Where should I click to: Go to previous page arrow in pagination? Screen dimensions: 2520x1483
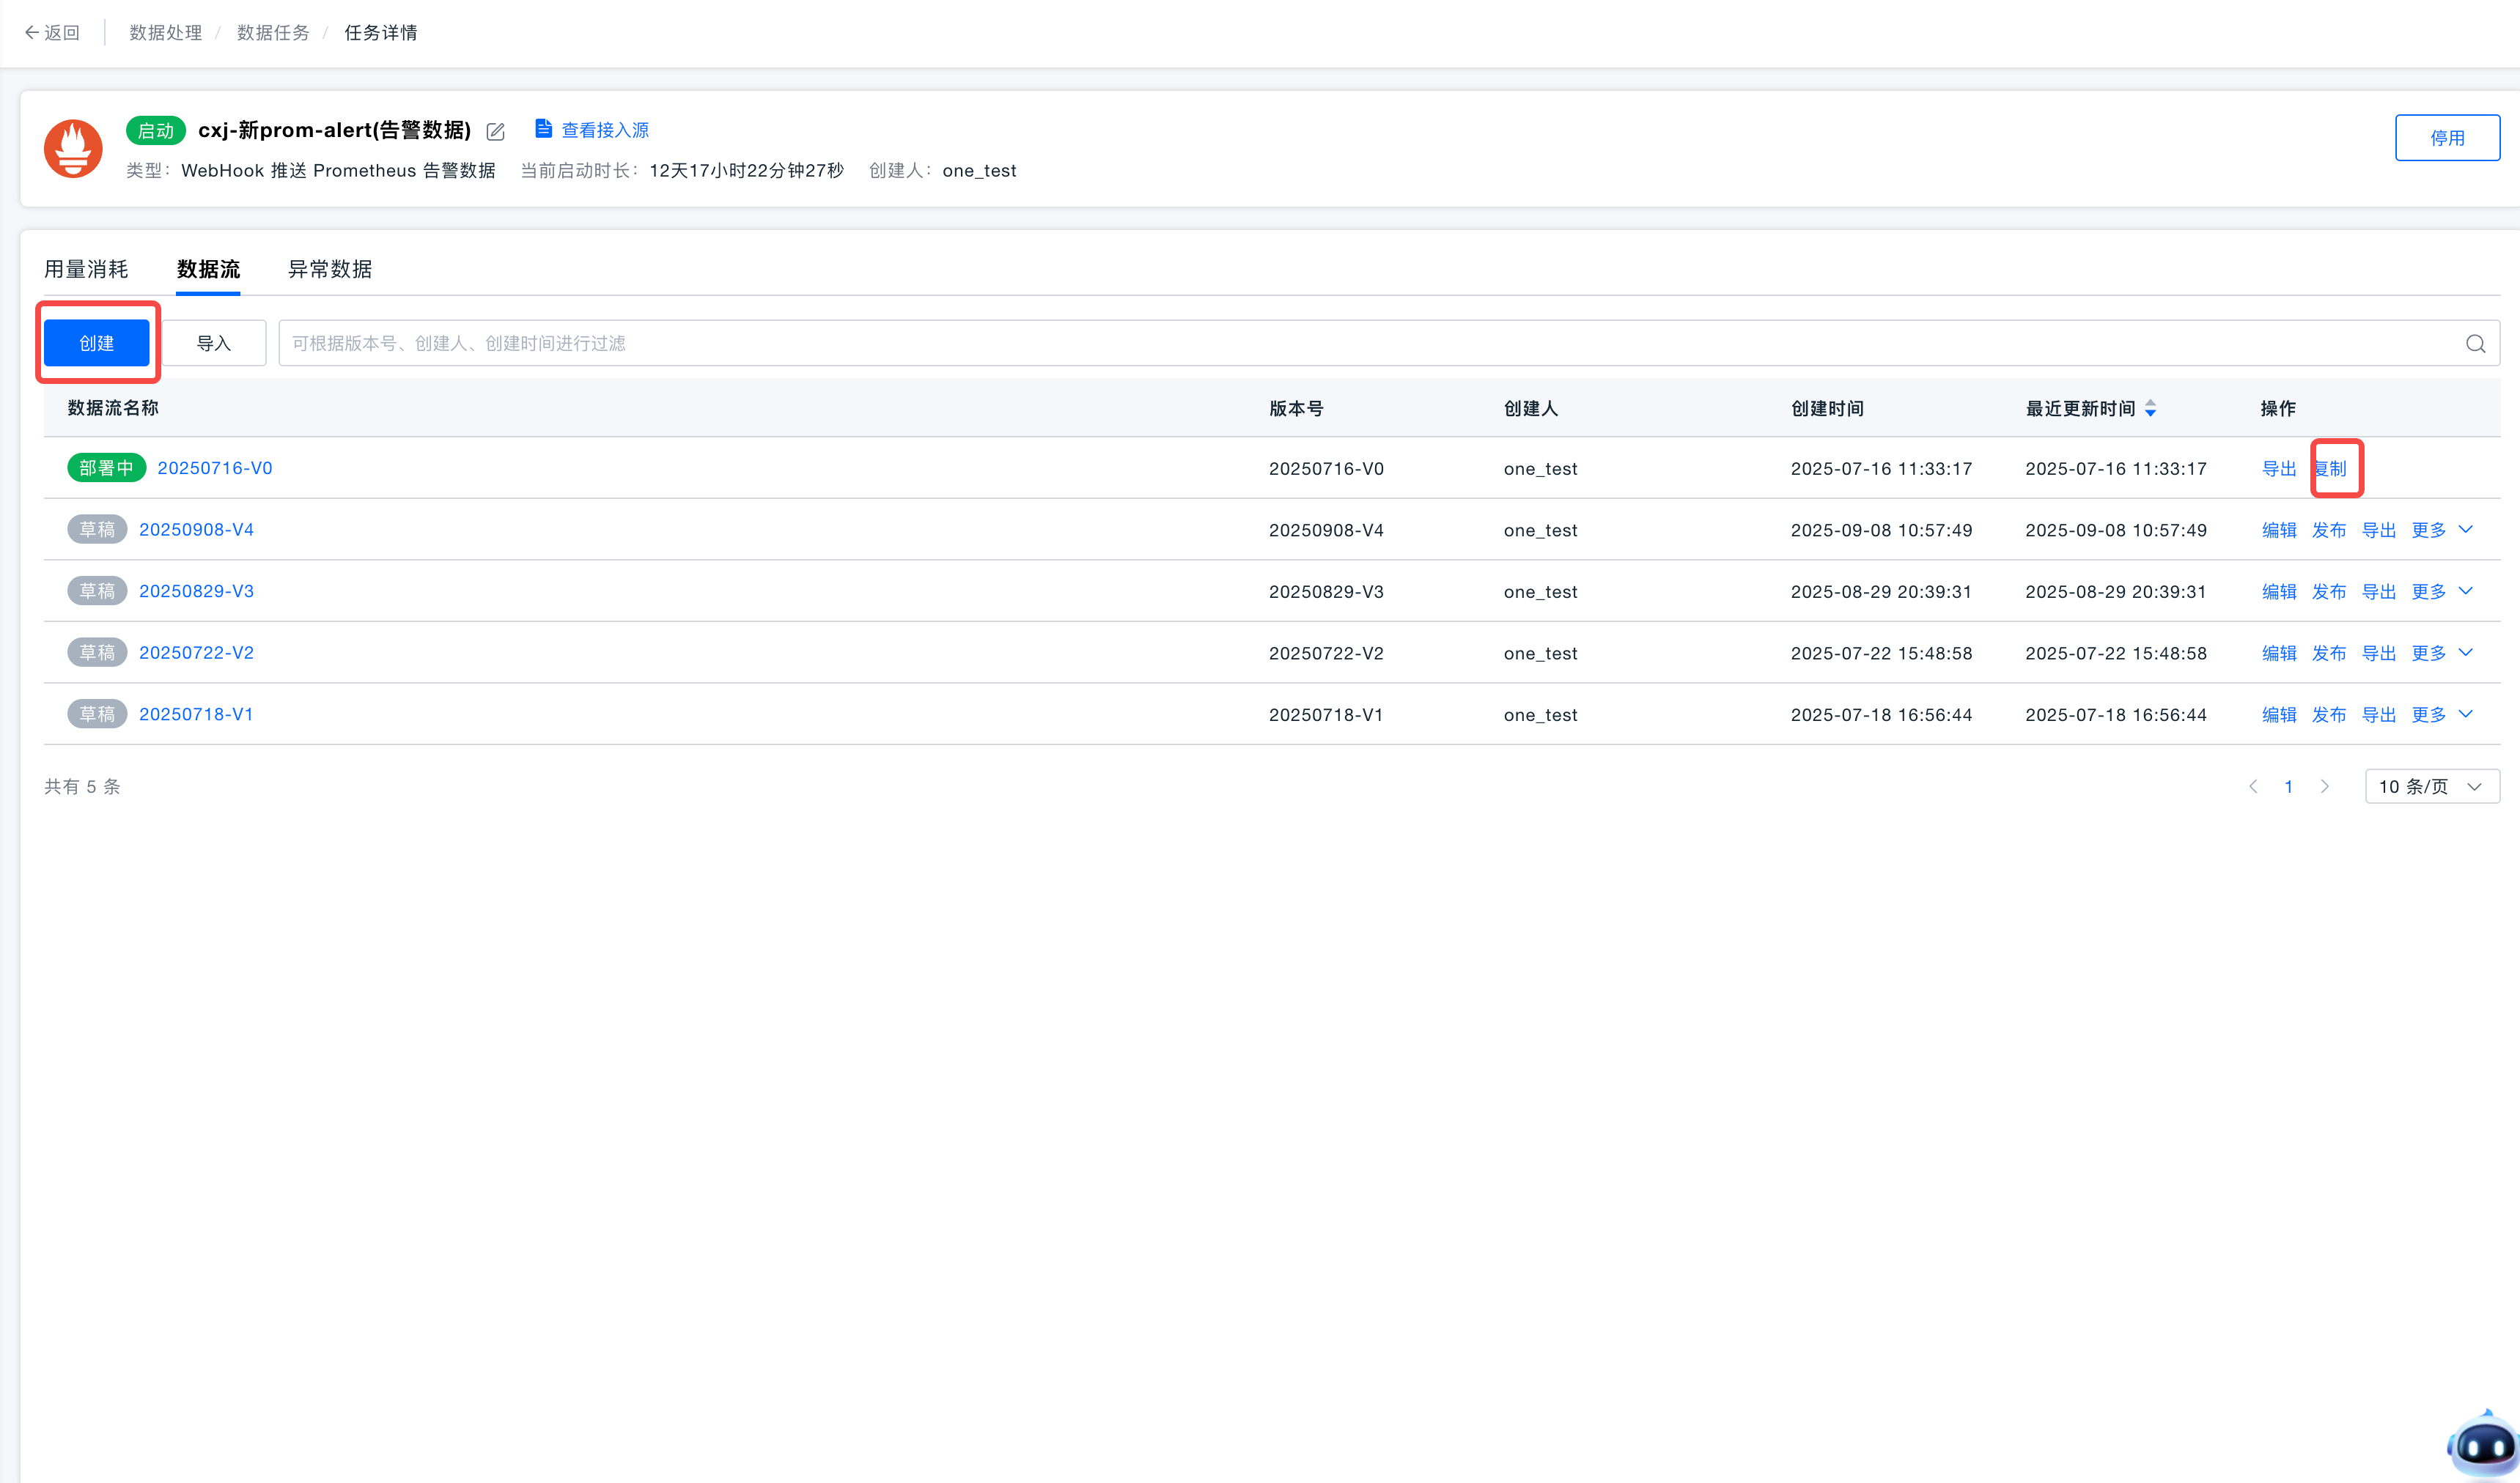click(2253, 786)
